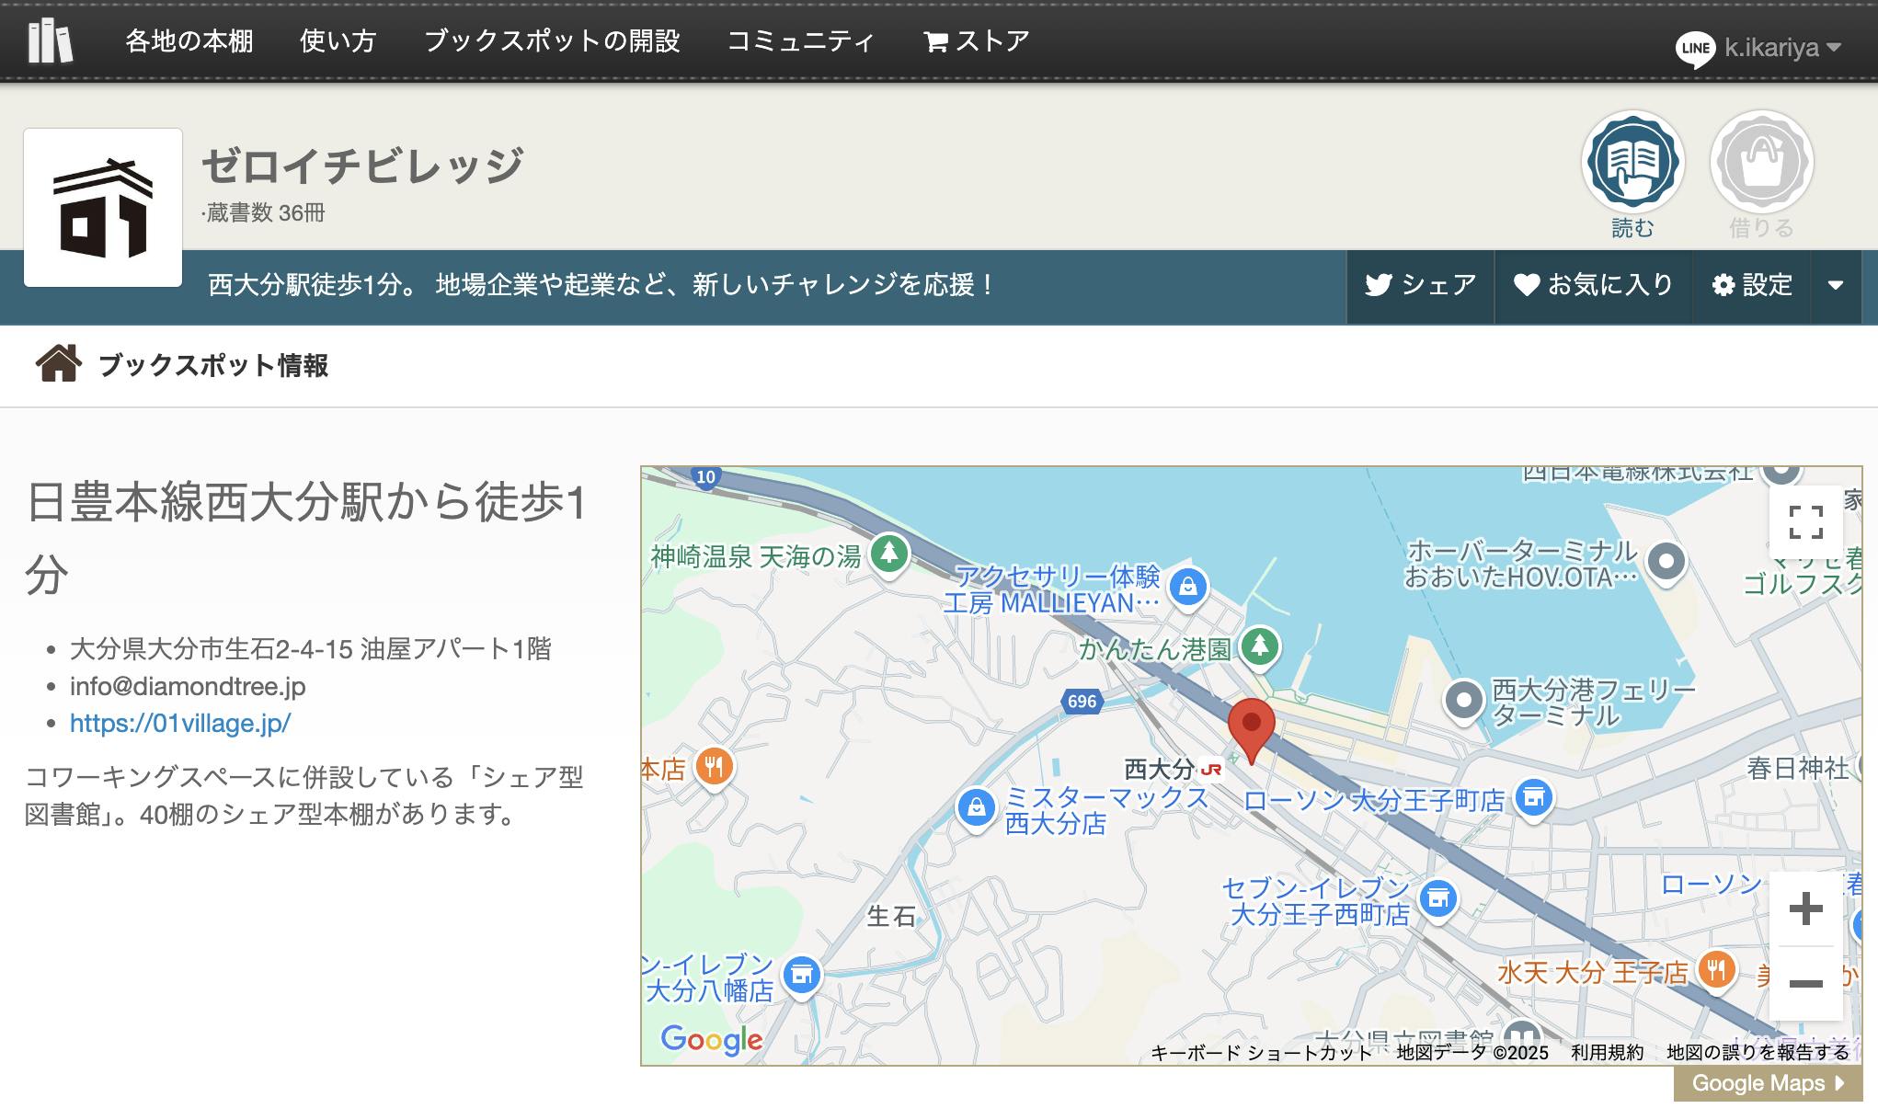This screenshot has height=1120, width=1878.
Task: Click the bookshelf logo icon in the top bar
Action: click(50, 41)
